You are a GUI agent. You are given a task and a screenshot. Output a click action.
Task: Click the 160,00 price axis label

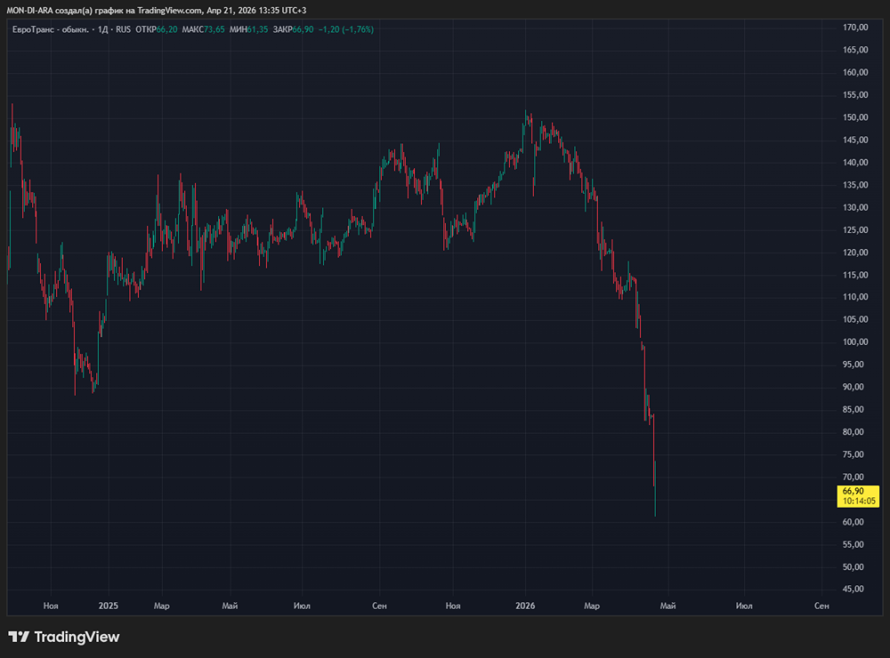point(855,73)
